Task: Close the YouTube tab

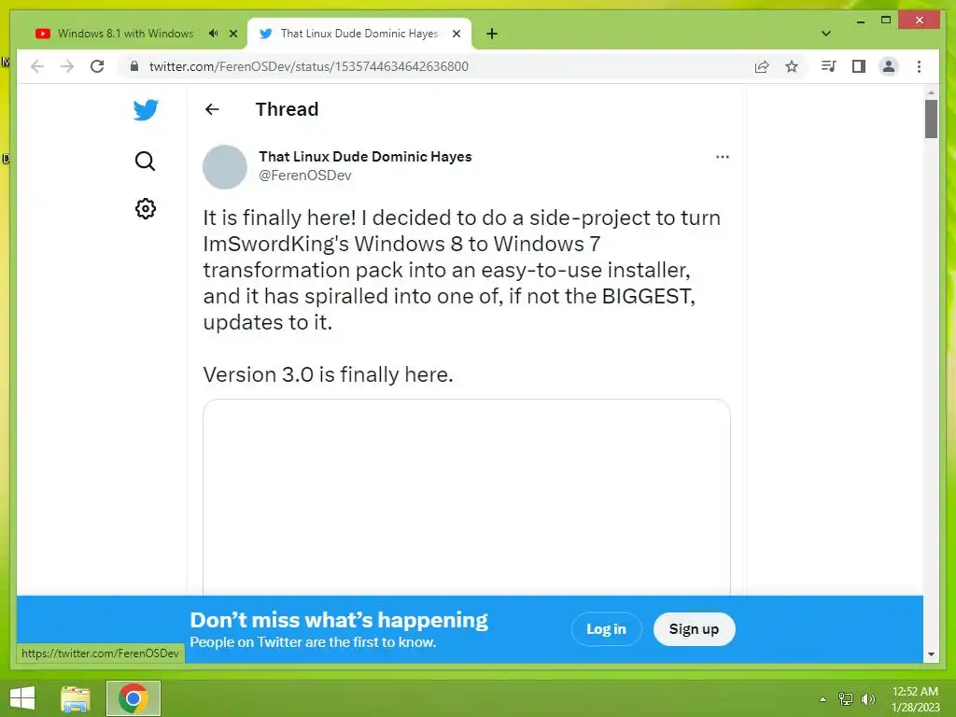Action: 232,34
